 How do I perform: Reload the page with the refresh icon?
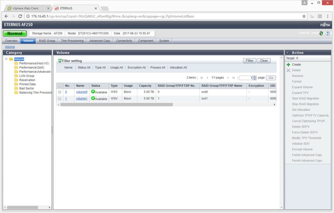pos(20,16)
